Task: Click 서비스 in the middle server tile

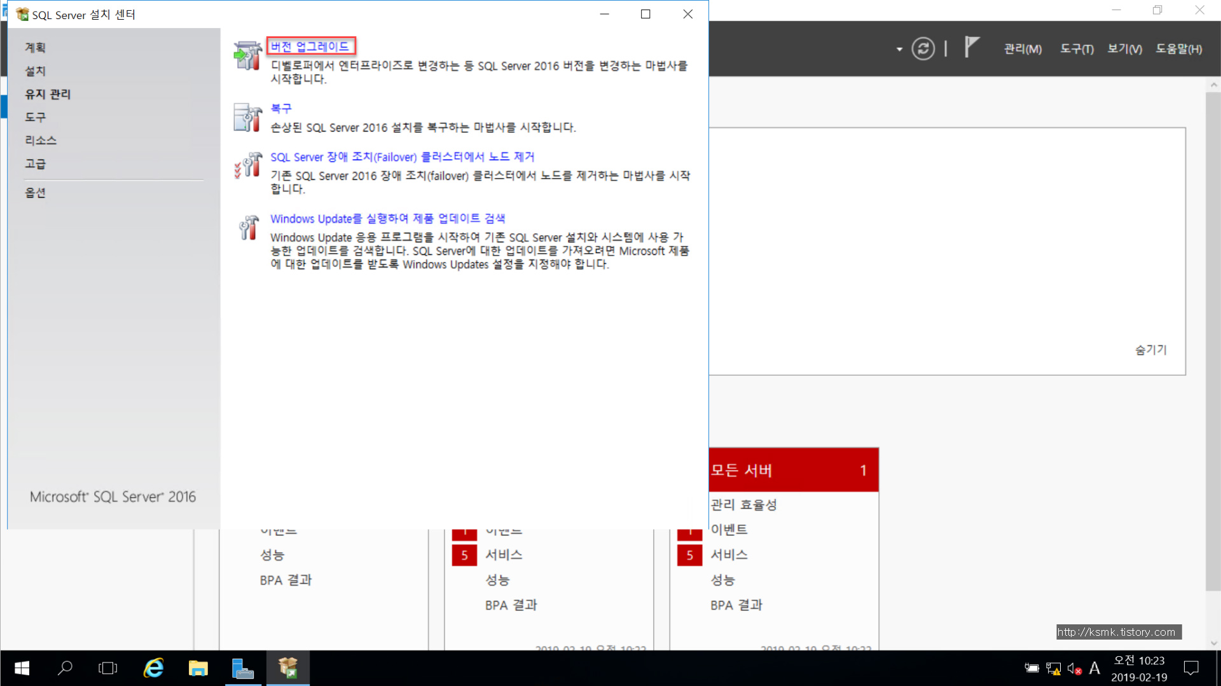Action: (504, 555)
